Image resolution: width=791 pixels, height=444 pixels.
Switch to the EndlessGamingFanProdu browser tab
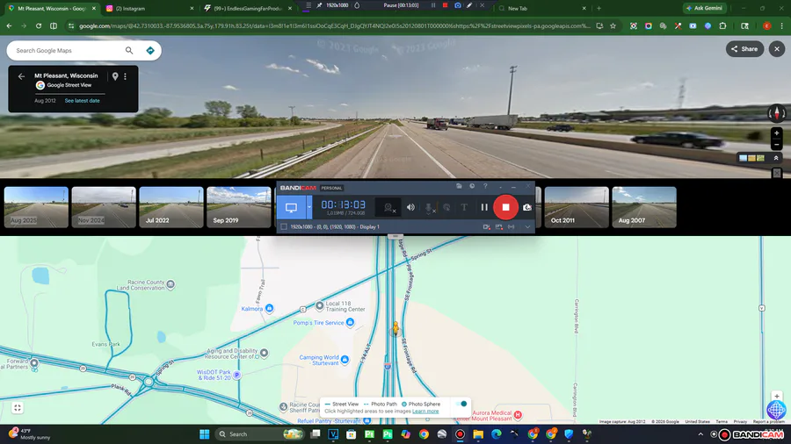click(247, 8)
